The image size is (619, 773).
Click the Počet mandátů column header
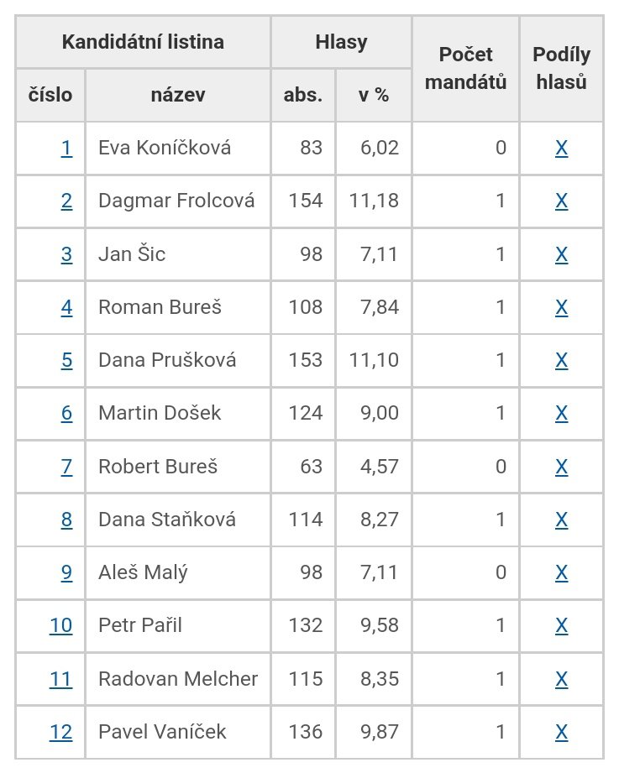click(465, 68)
